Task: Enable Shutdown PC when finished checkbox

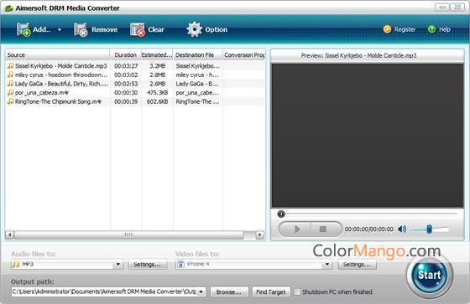Action: tap(297, 291)
